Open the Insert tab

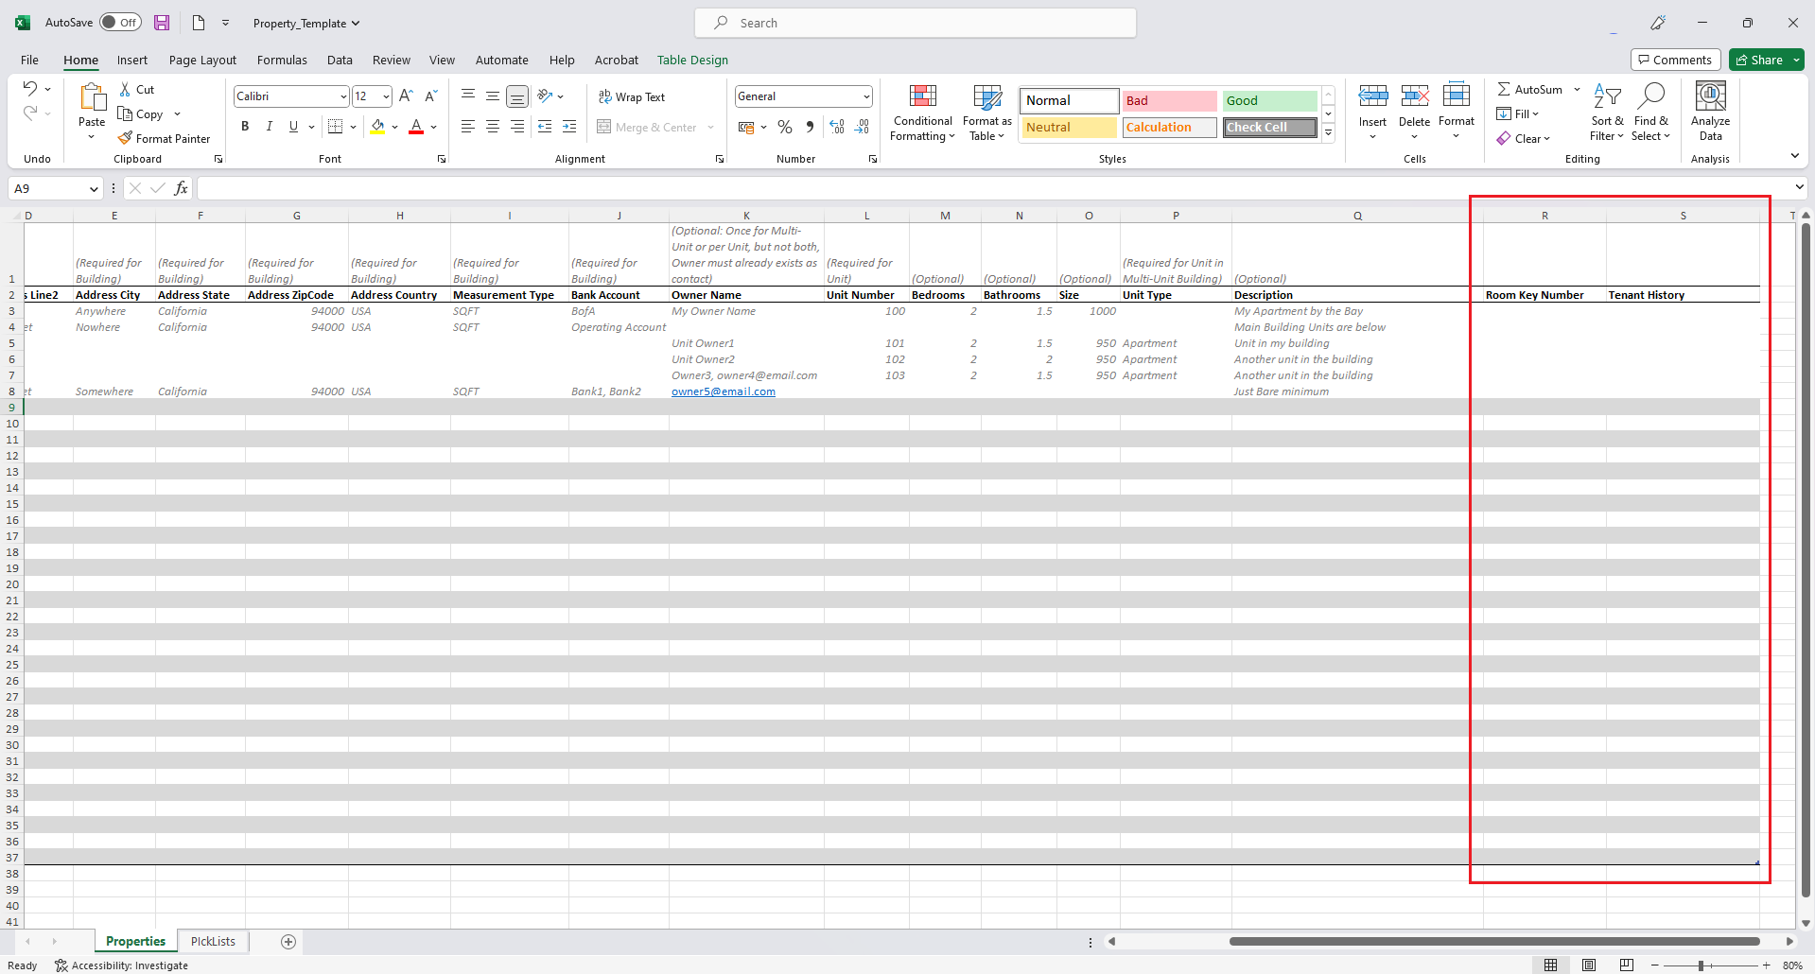[132, 60]
